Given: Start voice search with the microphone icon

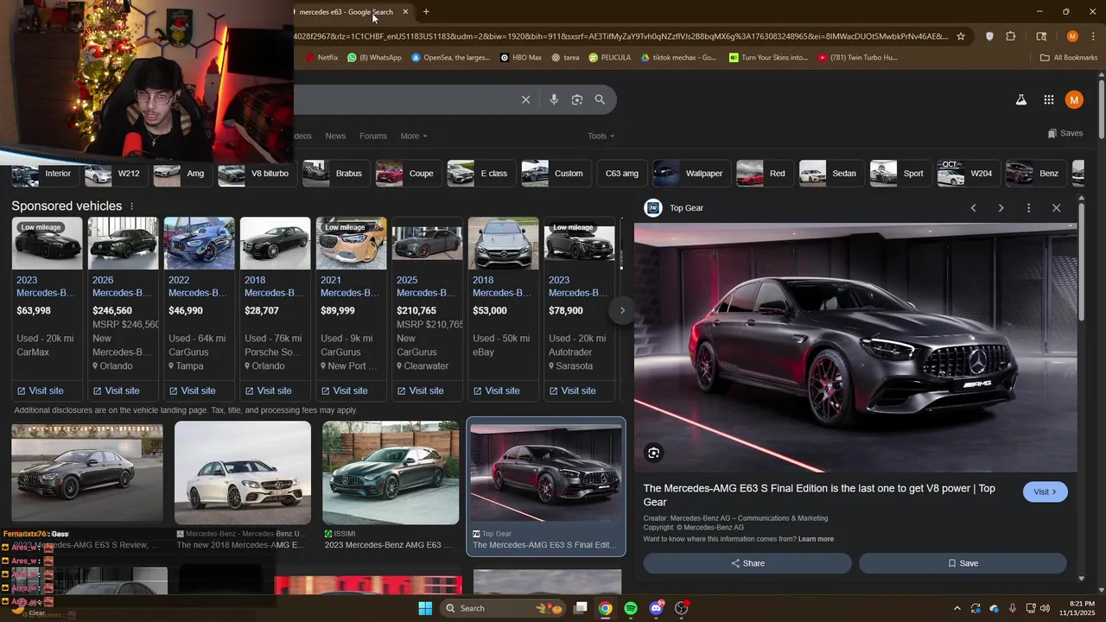Looking at the screenshot, I should pos(554,99).
